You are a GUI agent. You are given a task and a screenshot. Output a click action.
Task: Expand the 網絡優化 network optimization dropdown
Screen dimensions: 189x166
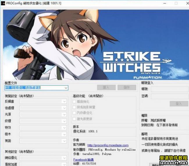pos(43,158)
